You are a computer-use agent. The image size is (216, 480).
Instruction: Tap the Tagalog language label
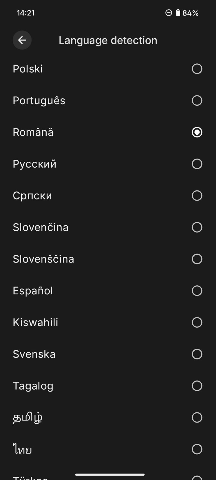point(33,386)
